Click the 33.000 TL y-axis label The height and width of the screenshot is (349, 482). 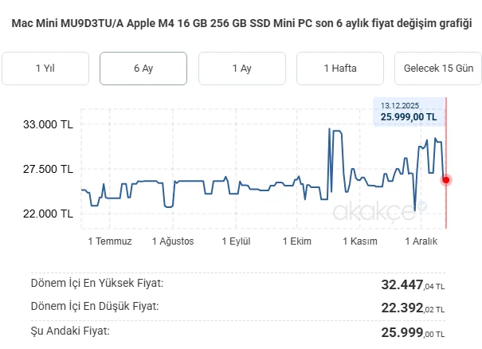click(49, 125)
